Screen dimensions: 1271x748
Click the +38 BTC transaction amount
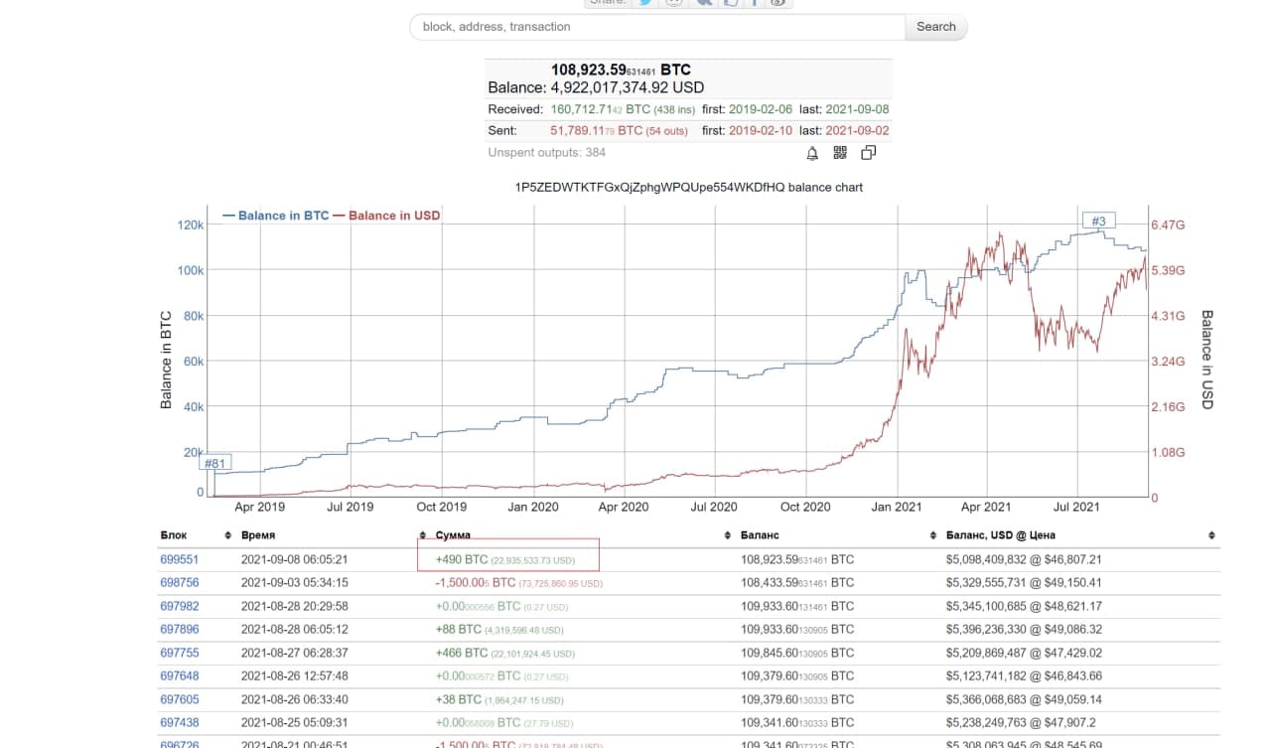coord(500,699)
